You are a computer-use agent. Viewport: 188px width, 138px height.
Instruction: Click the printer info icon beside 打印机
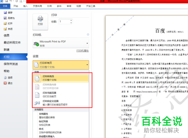tap(88, 35)
